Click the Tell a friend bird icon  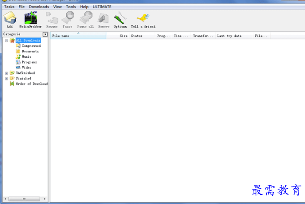[143, 18]
